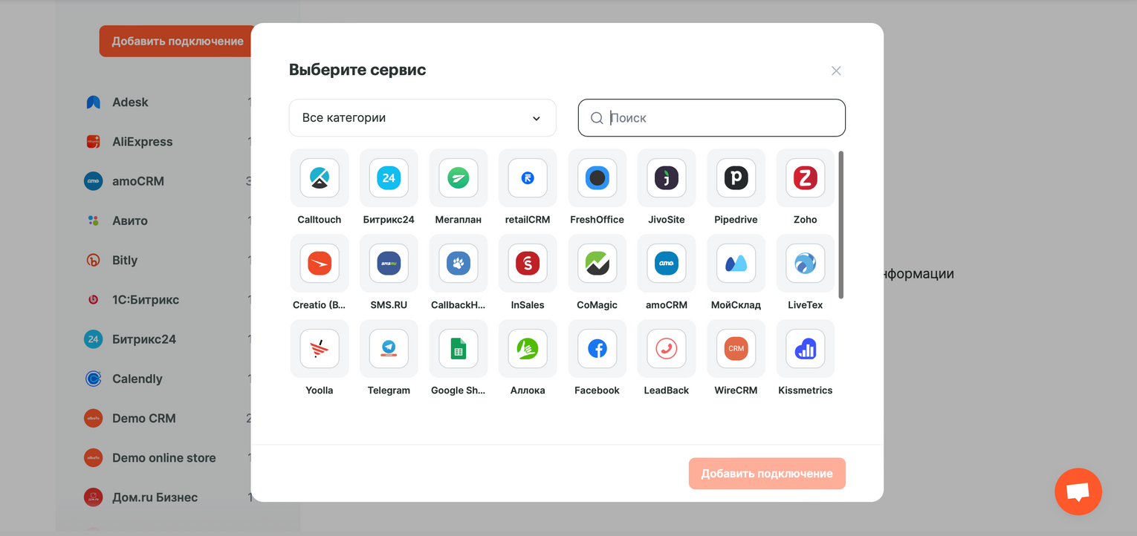Select the retailCRM icon
Screen dimensions: 1137x536
click(x=528, y=178)
